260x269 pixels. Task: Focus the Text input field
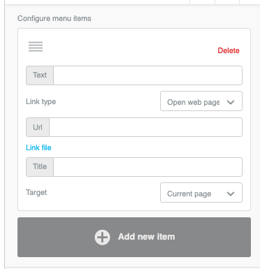147,75
